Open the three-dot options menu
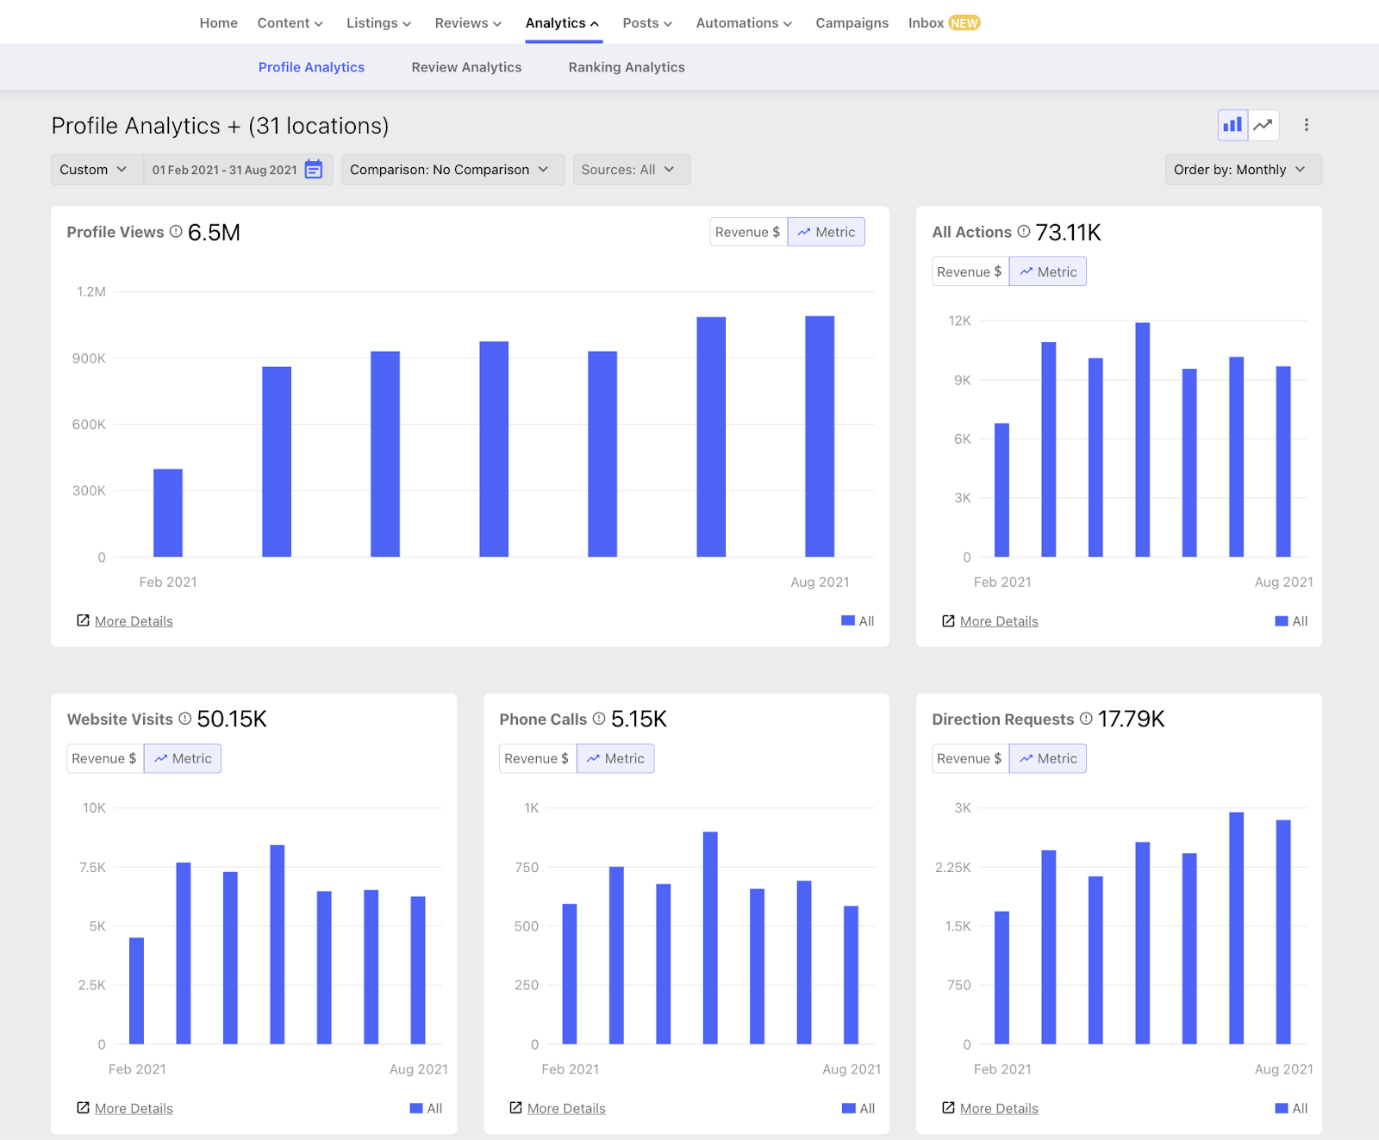The width and height of the screenshot is (1379, 1140). (1307, 125)
